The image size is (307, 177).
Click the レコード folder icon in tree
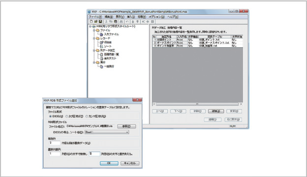coord(97,38)
